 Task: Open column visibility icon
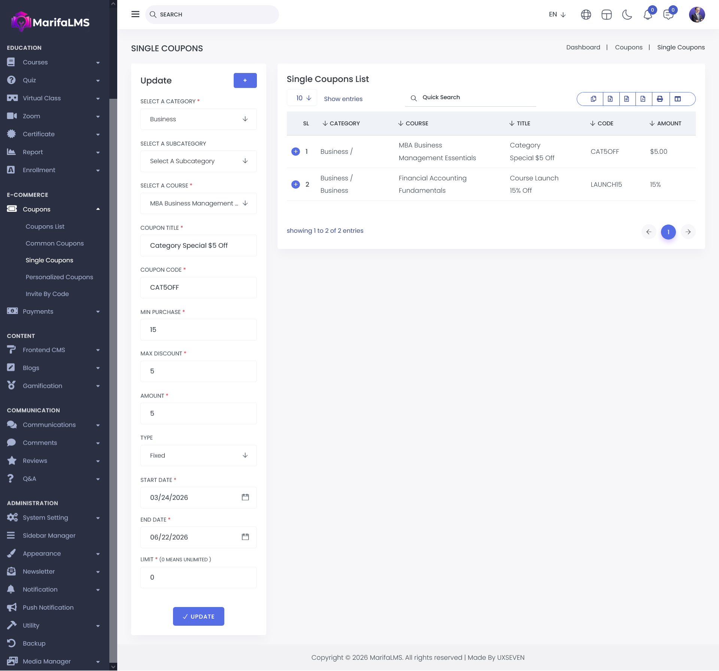[678, 99]
